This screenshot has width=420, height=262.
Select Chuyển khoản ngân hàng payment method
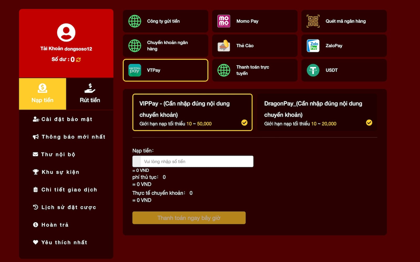coord(165,46)
